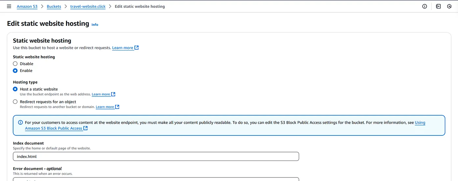
Task: Open Learn more about bucket endpoint
Action: (101, 94)
